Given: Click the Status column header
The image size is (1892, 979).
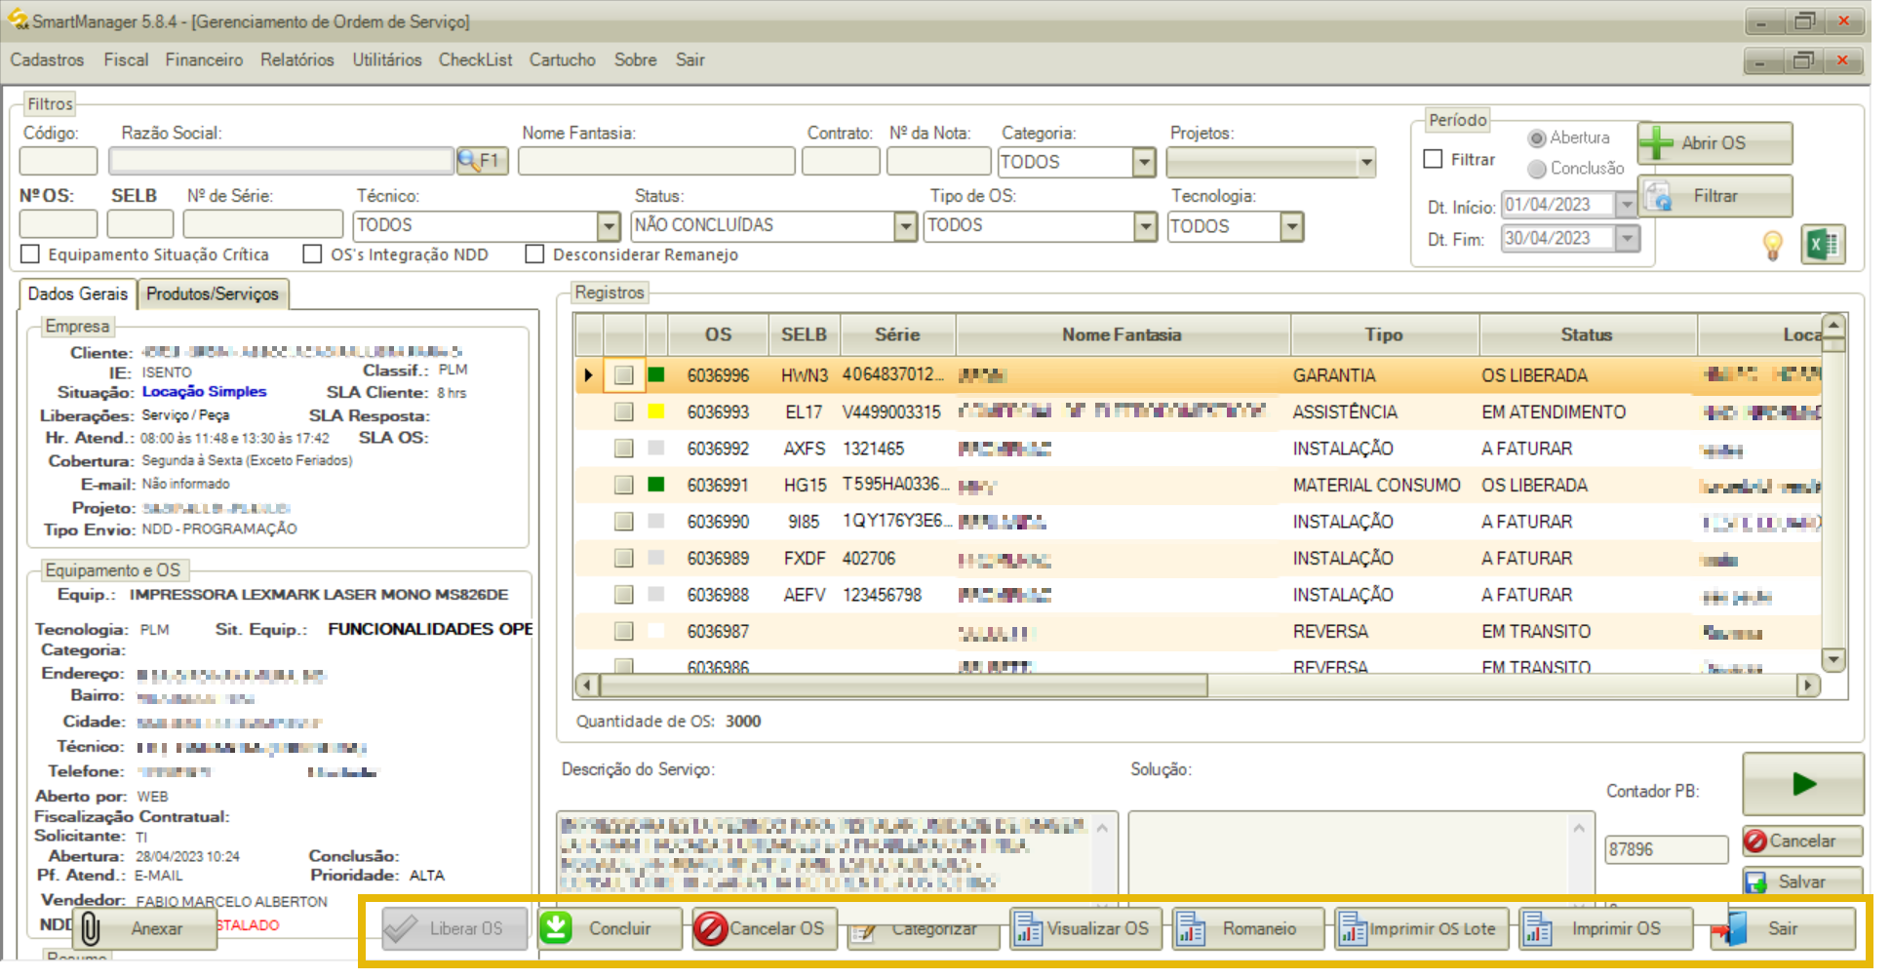Looking at the screenshot, I should tap(1587, 335).
